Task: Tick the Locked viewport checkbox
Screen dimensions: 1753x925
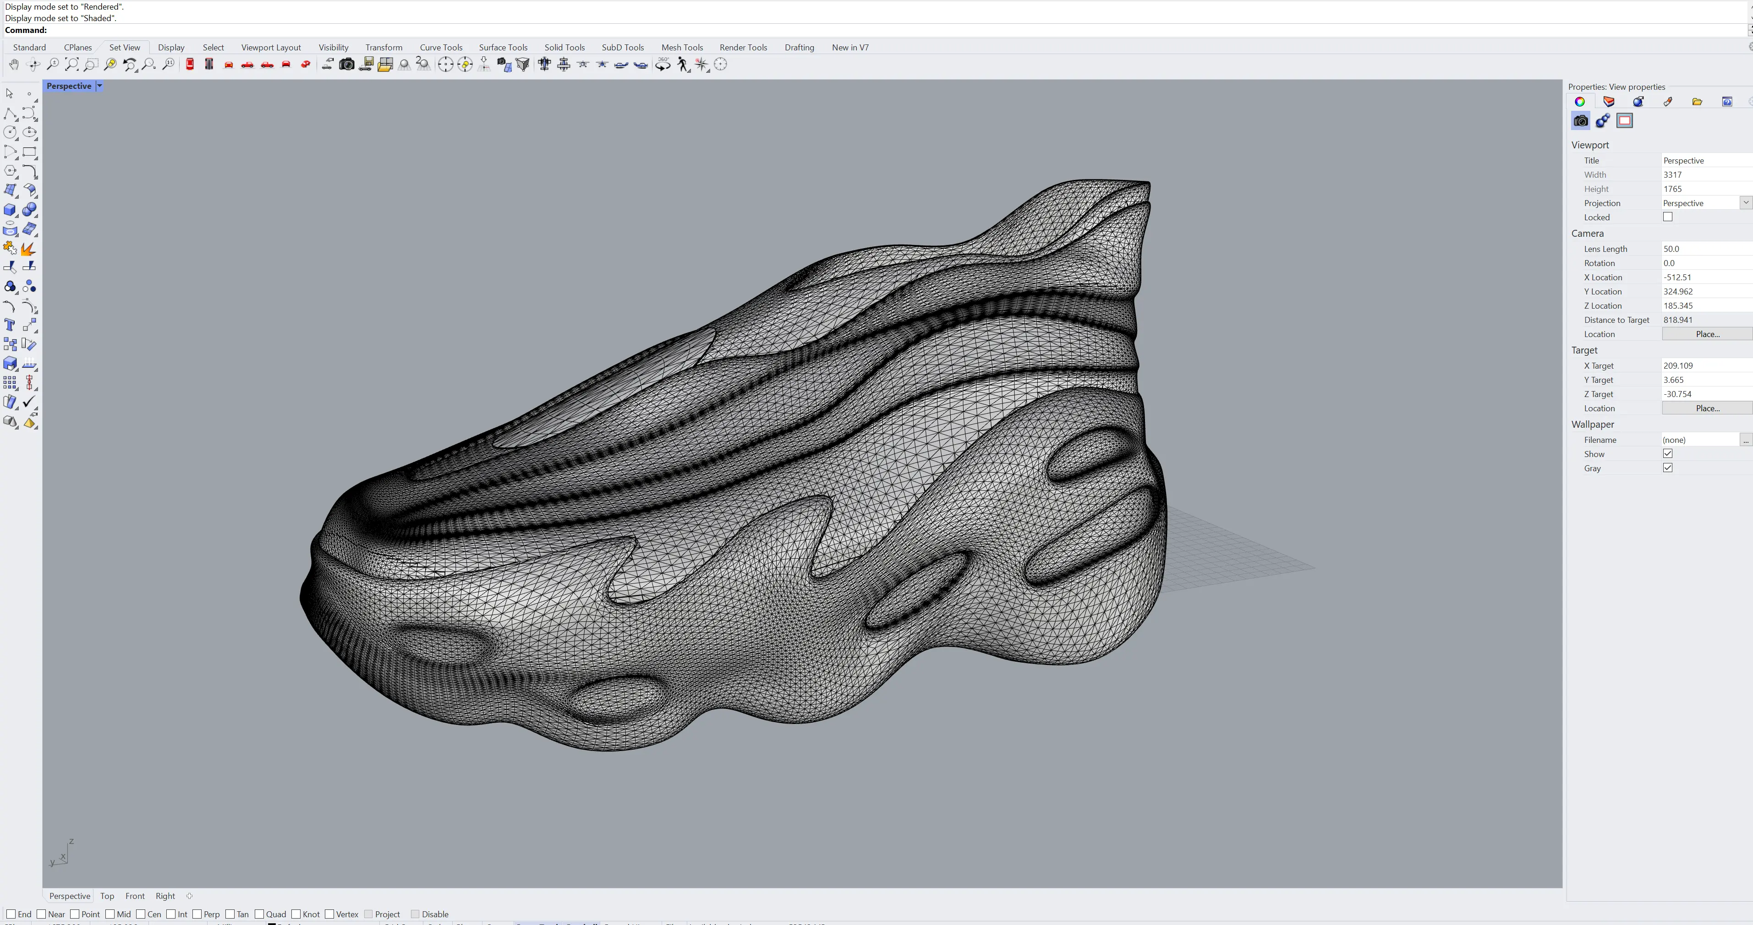Action: [1667, 217]
